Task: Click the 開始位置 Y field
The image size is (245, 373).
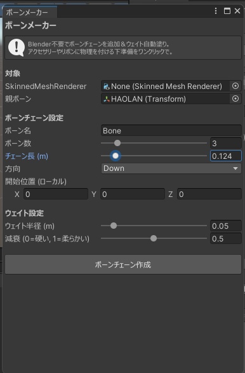Action: (133, 194)
